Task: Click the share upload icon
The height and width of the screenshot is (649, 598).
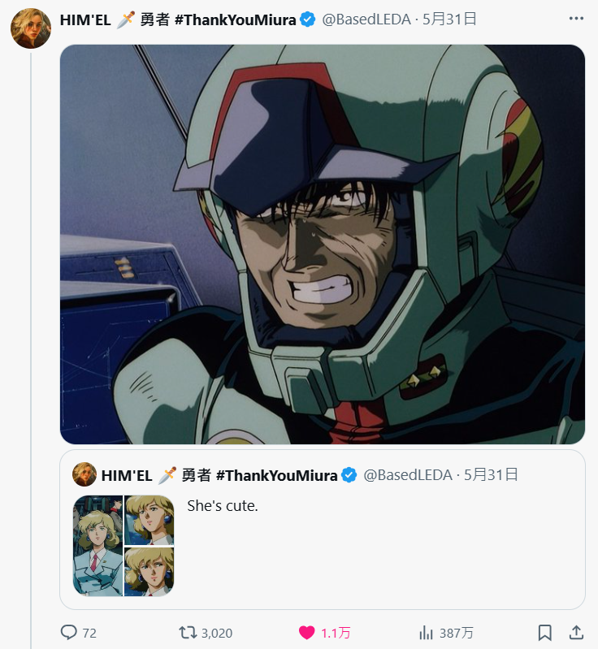Action: pyautogui.click(x=575, y=632)
